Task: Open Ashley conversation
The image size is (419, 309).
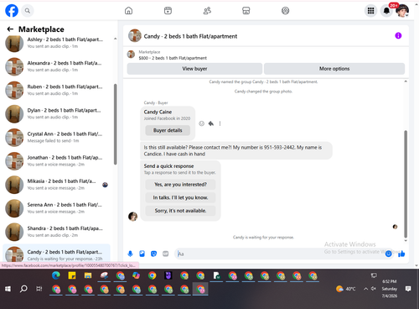Action: [56, 43]
